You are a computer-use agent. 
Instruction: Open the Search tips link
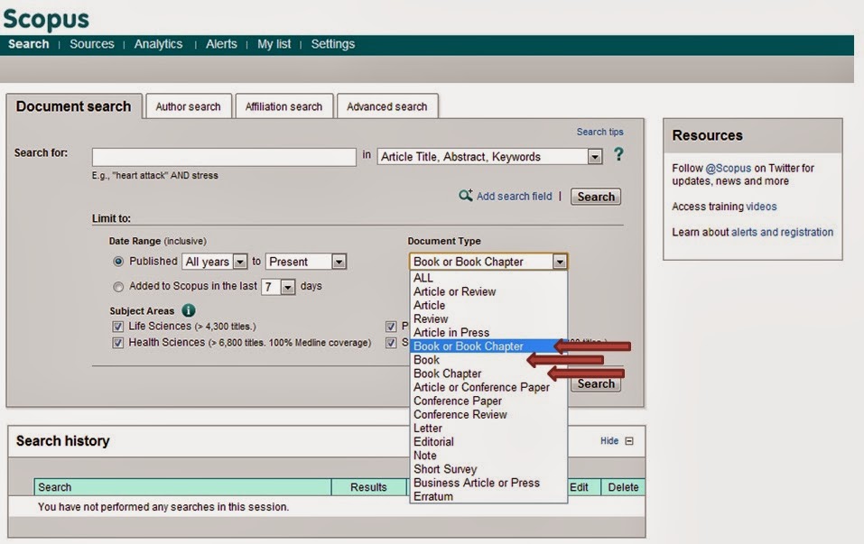tap(600, 132)
